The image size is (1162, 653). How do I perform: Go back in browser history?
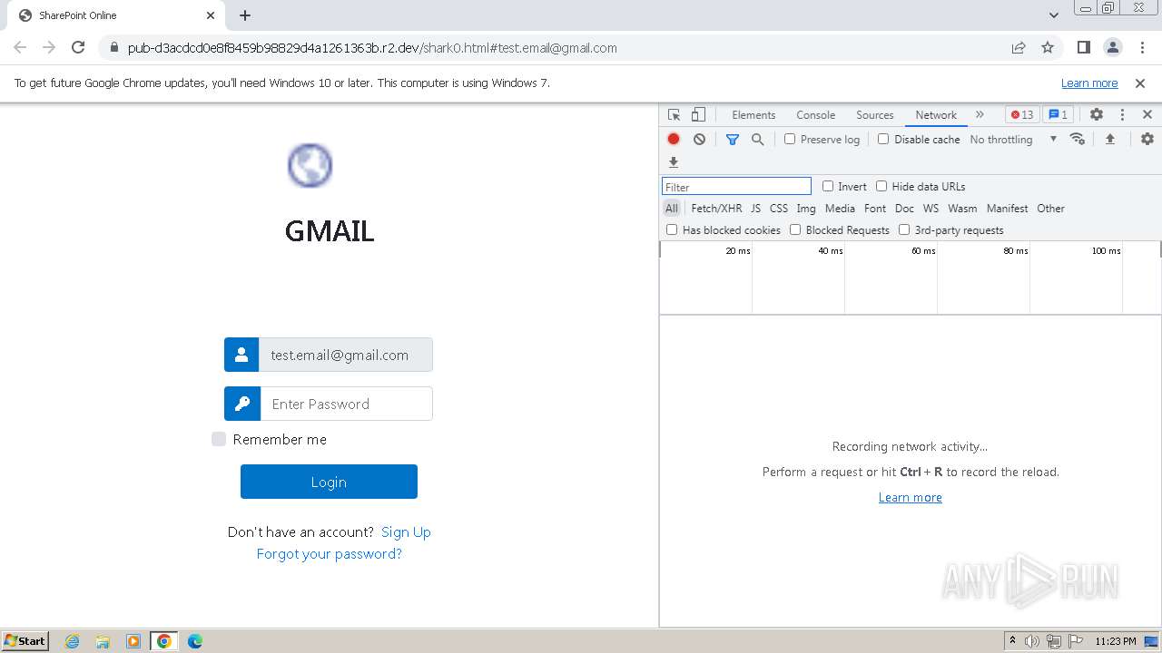(20, 48)
